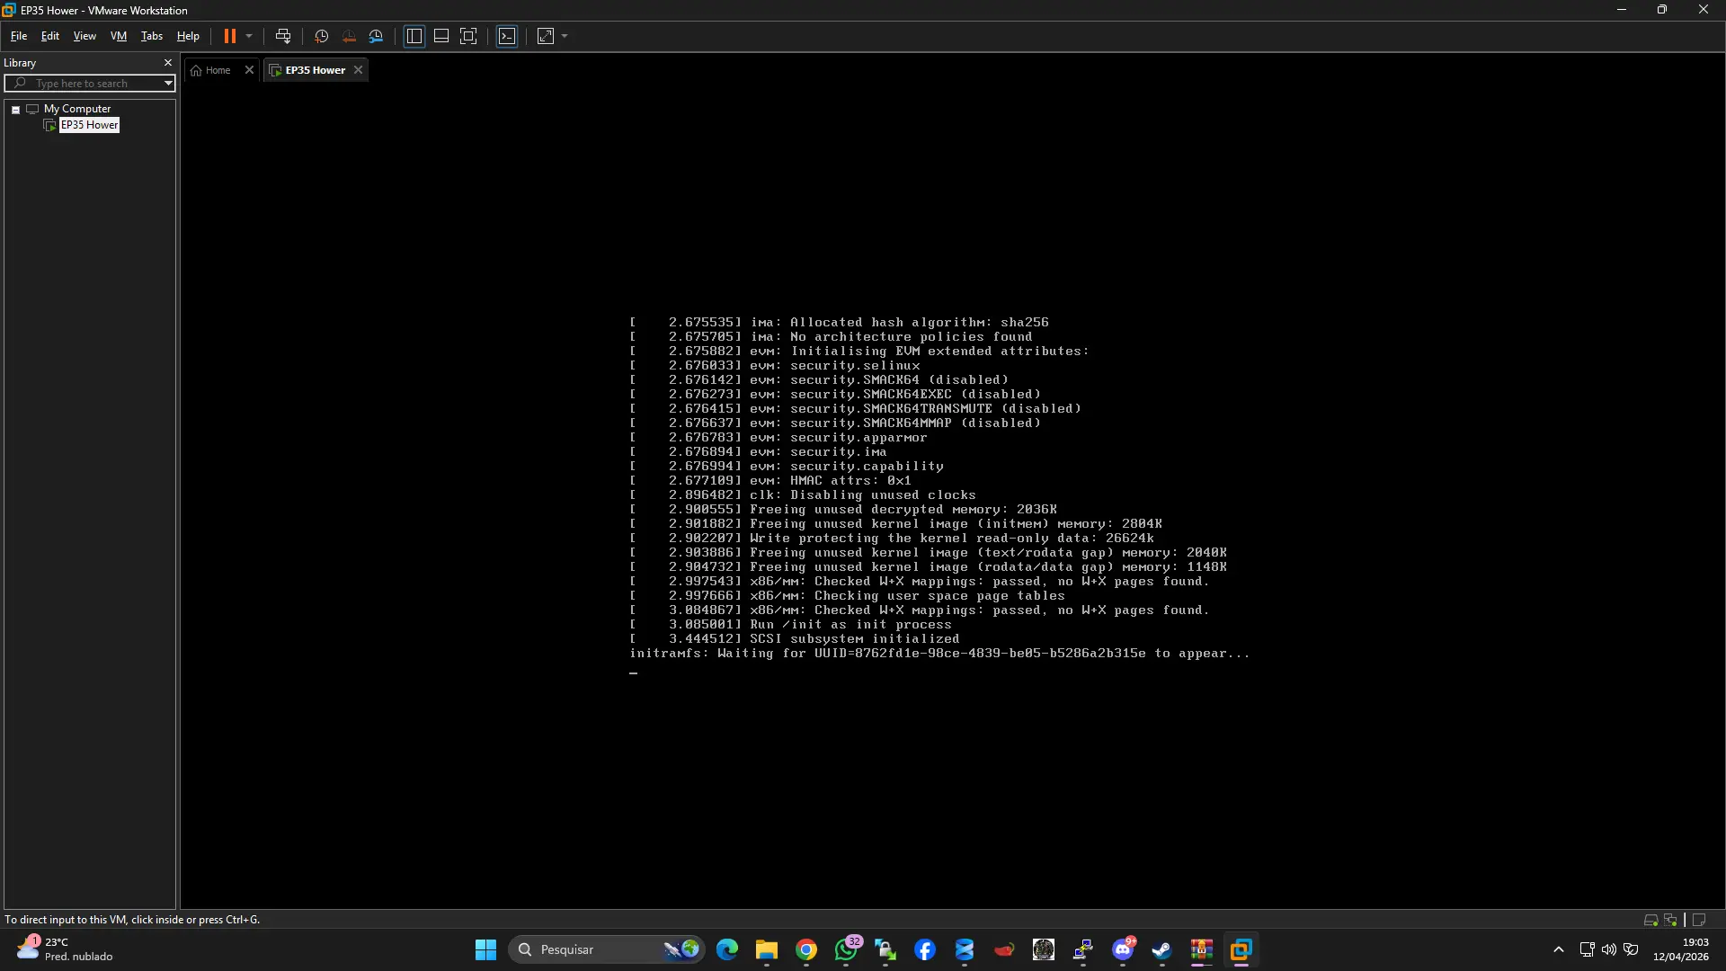Open the Help menu

(x=188, y=36)
